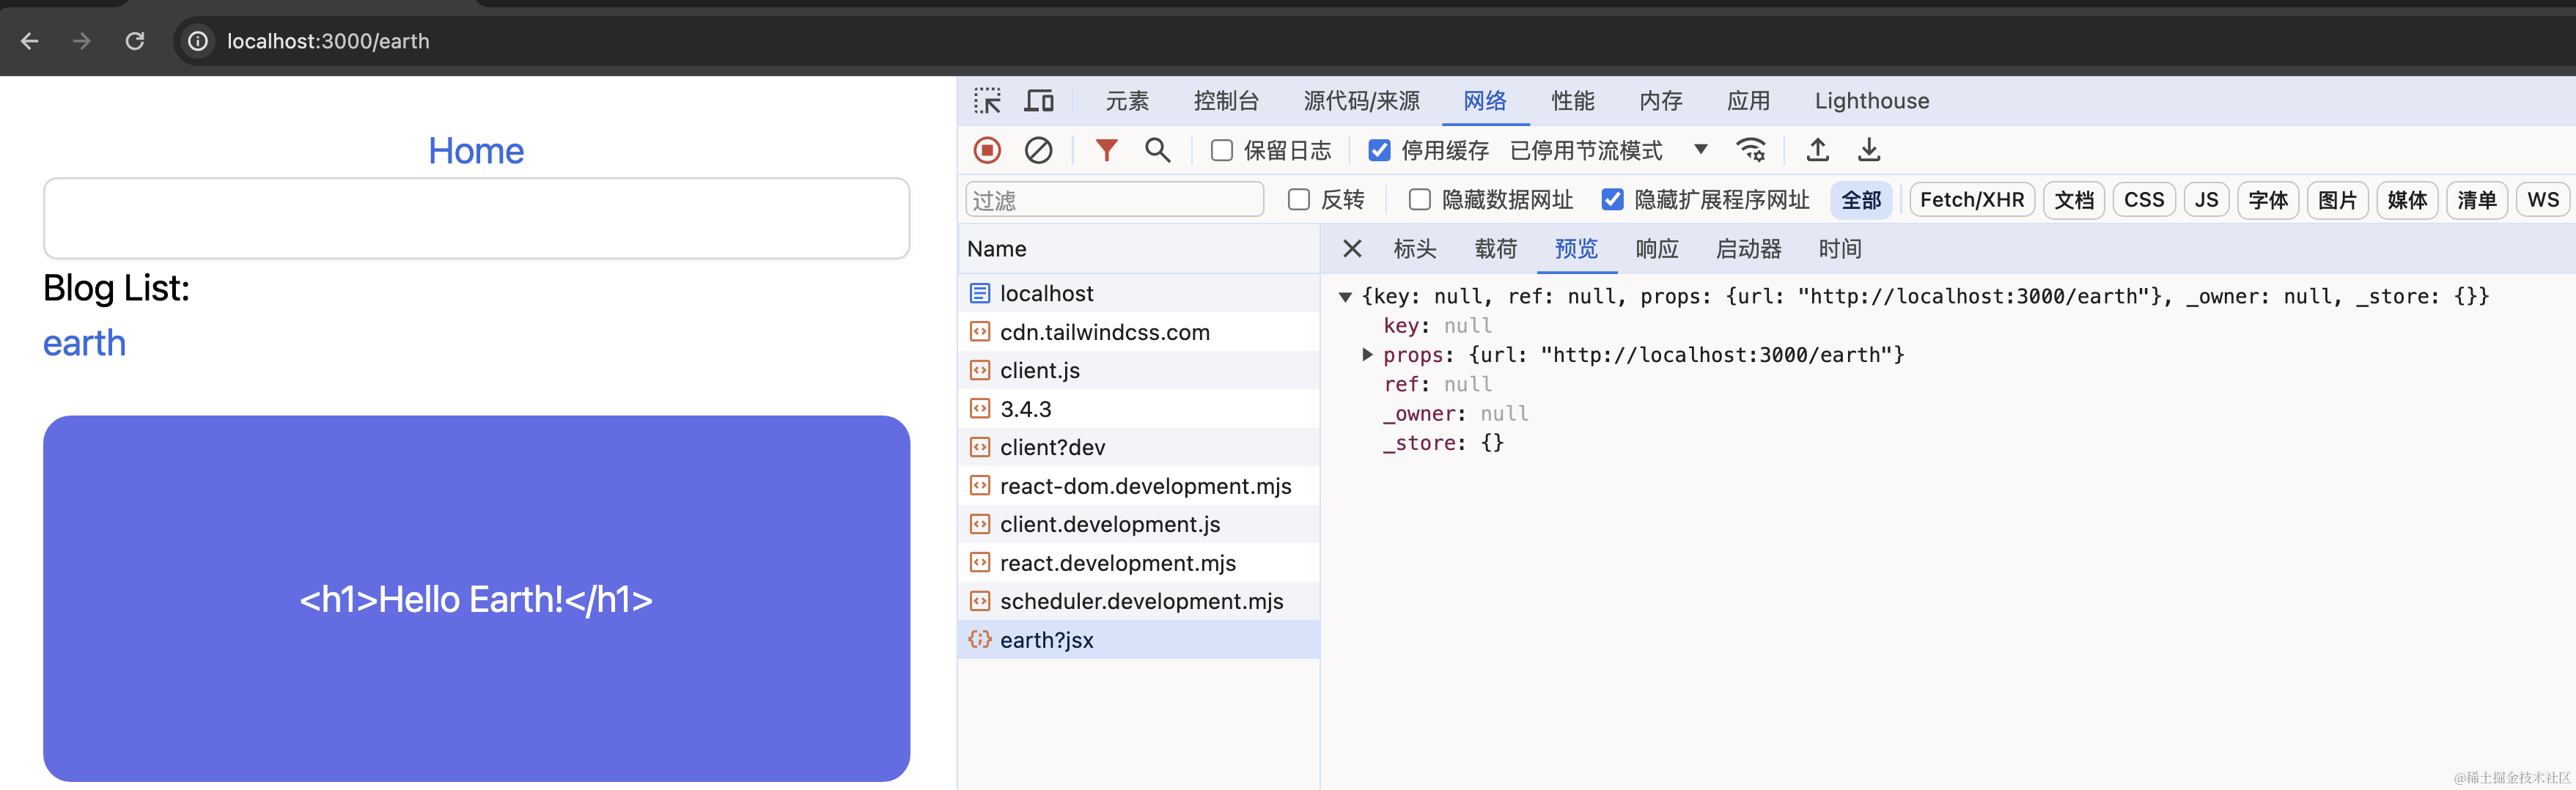This screenshot has height=790, width=2576.
Task: Click the import HAR upload icon
Action: [1817, 150]
